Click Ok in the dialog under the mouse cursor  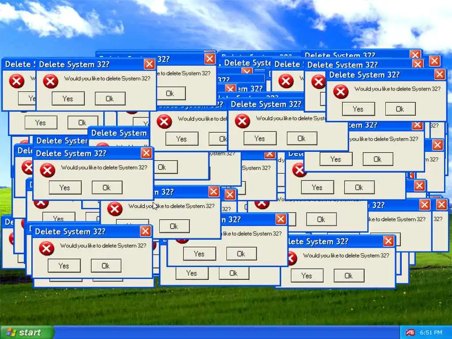point(174,226)
